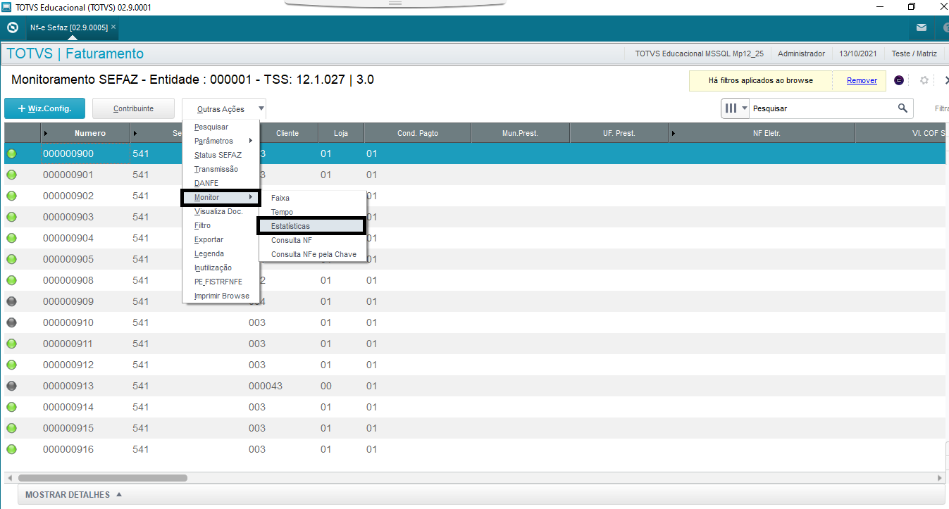The height and width of the screenshot is (509, 949).
Task: Expand the Parâmetros submenu
Action: (221, 142)
